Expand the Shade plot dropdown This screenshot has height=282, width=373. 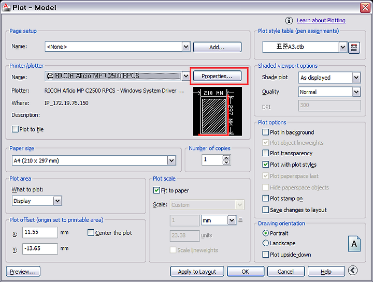point(356,78)
